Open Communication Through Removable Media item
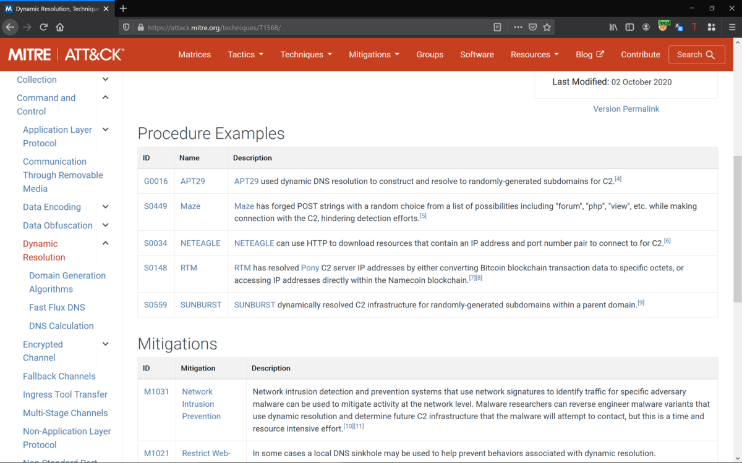Image resolution: width=742 pixels, height=463 pixels. (63, 175)
